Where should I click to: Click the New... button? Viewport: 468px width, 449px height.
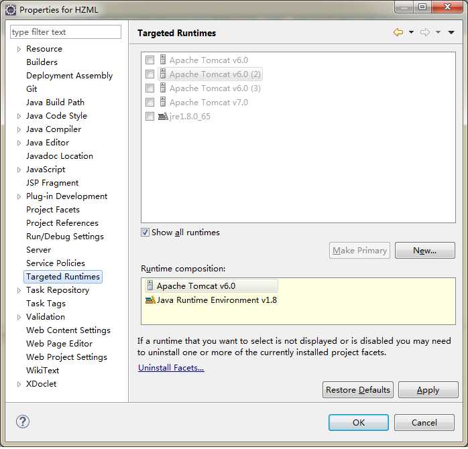[424, 251]
